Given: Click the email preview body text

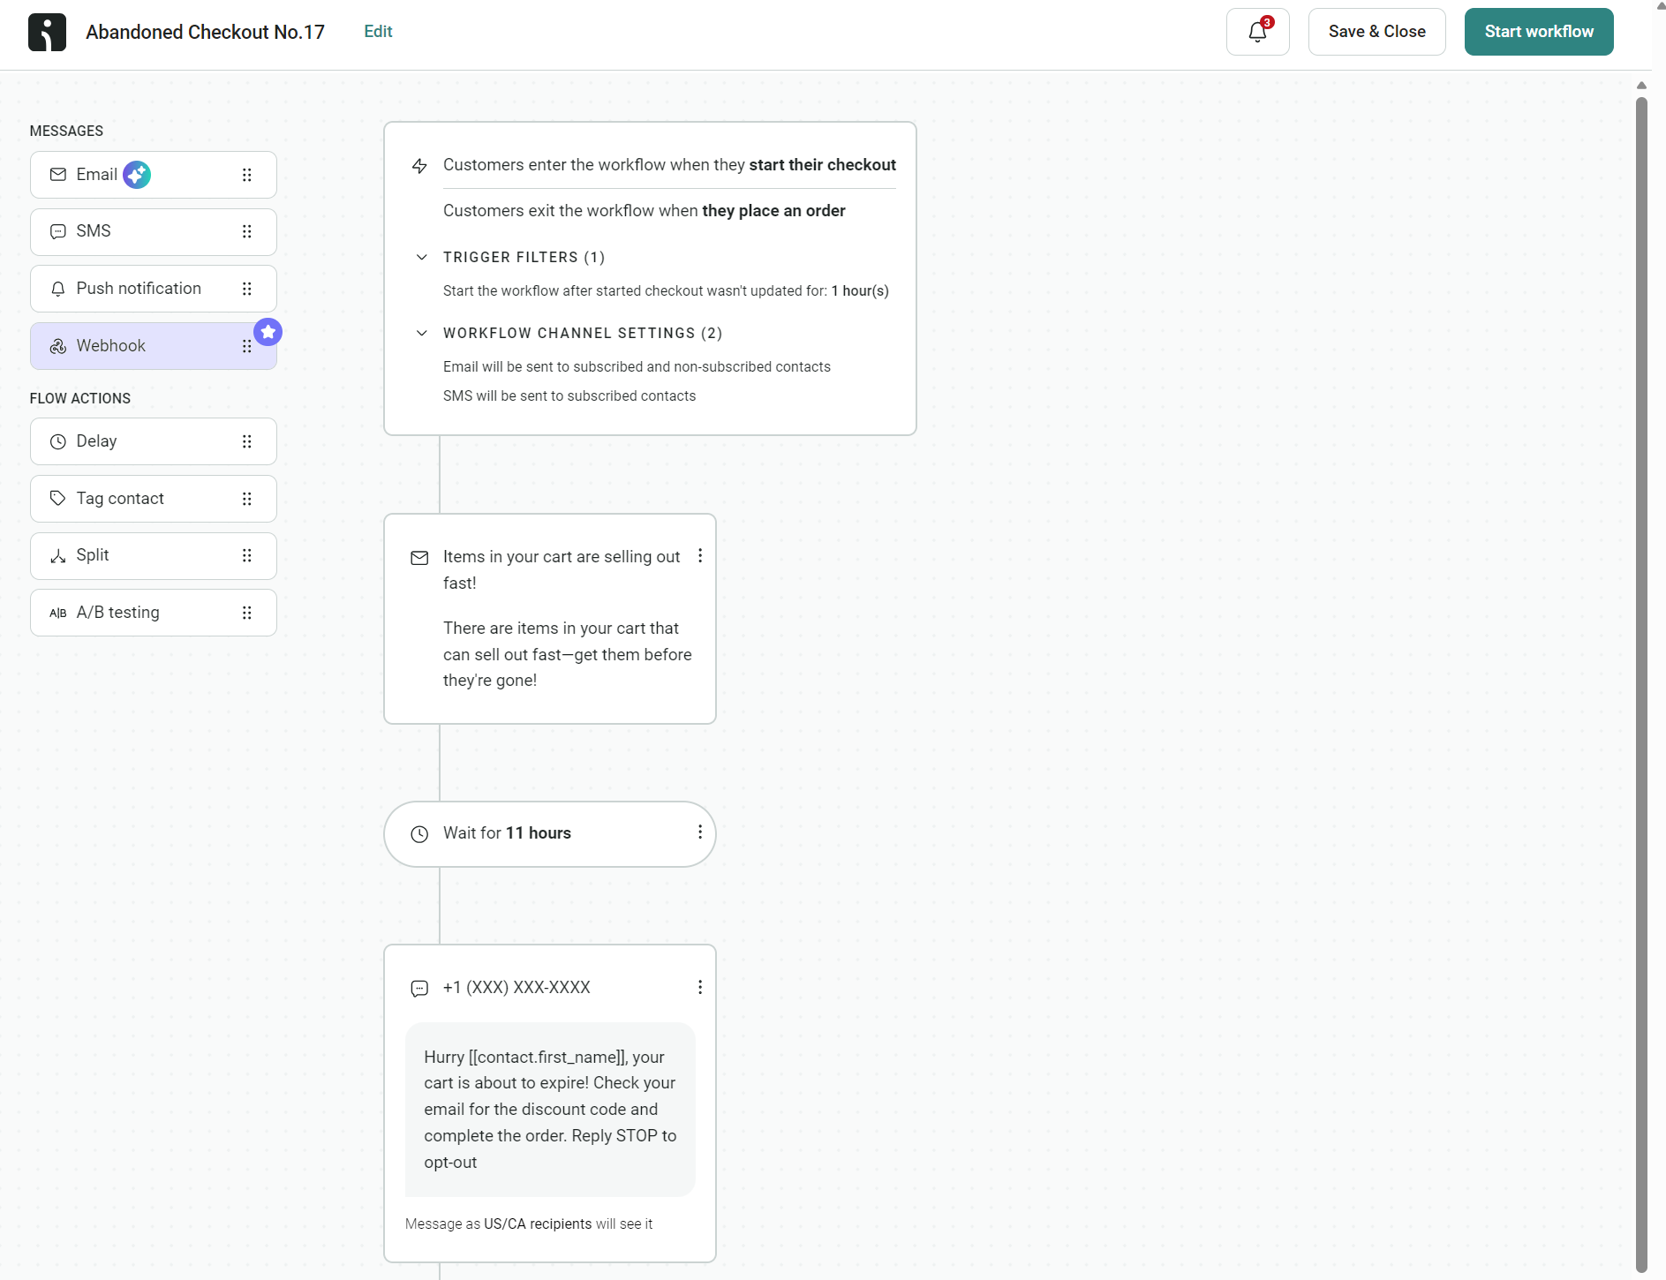Looking at the screenshot, I should pyautogui.click(x=567, y=654).
